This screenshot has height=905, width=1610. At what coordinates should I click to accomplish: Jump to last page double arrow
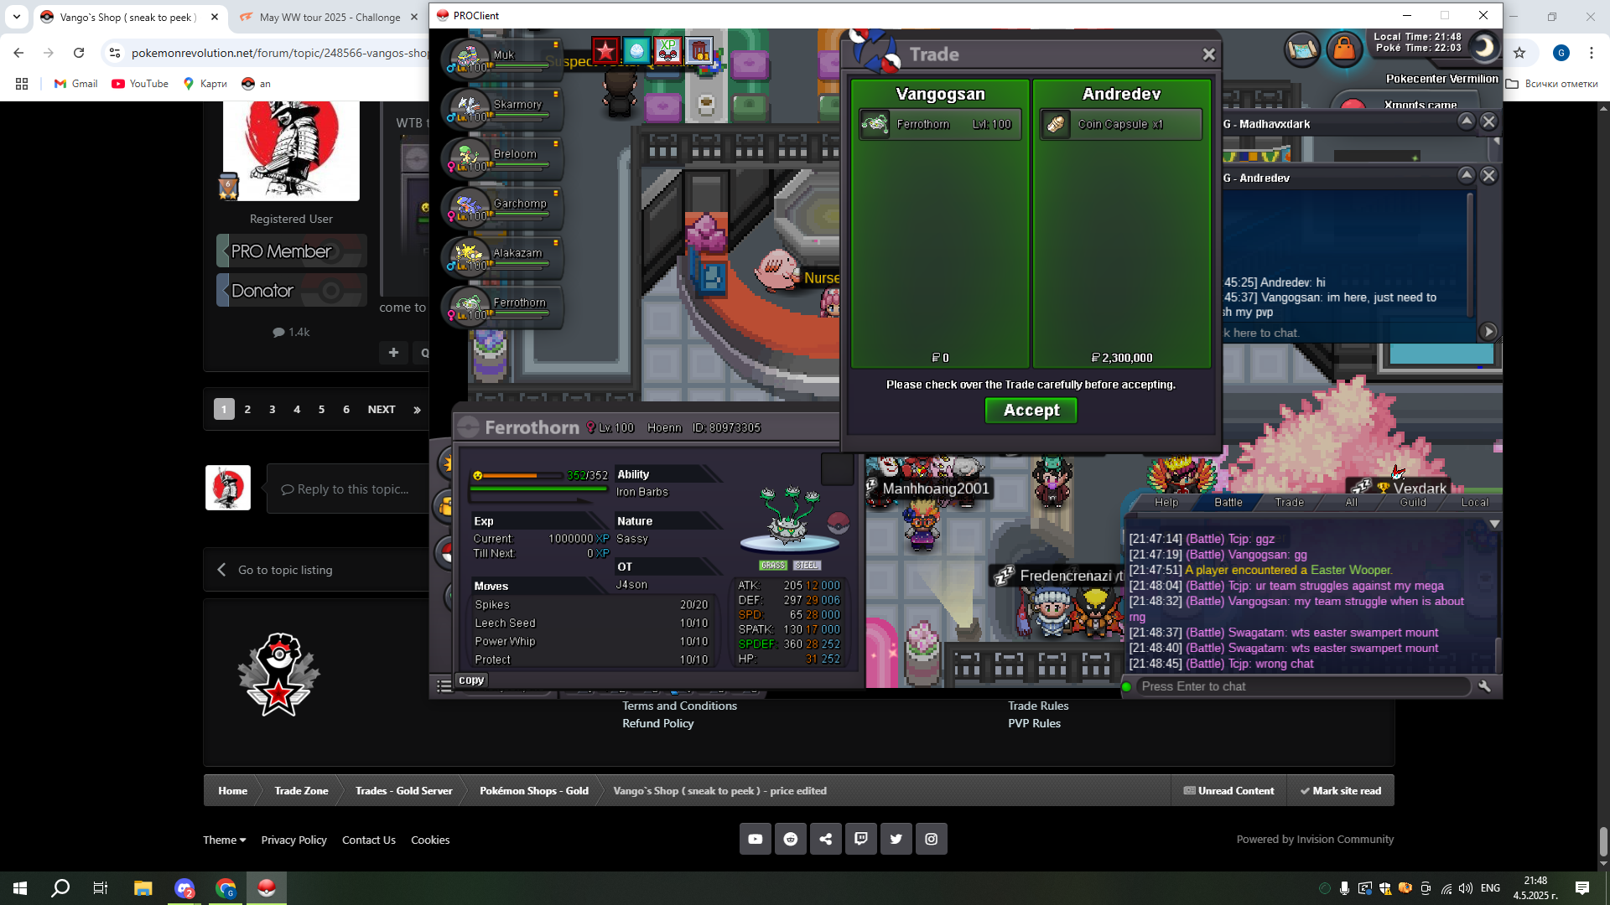(417, 410)
